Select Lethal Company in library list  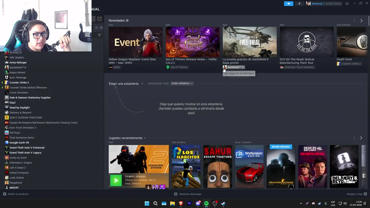tap(19, 172)
